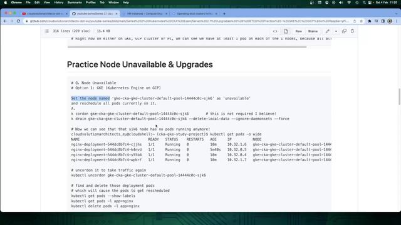401x225 pixels.
Task: Open the date and time Sat 4 Feb
Action: point(387,2)
